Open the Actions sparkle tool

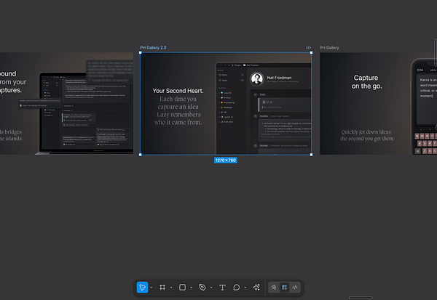pos(256,288)
